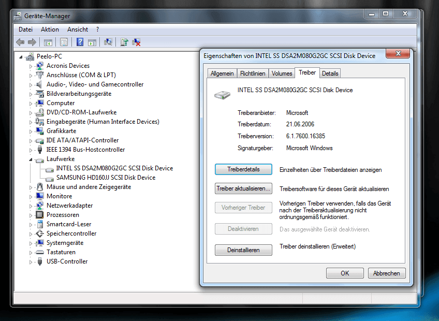Expand the USB-Controller category arrow
The width and height of the screenshot is (439, 321).
(x=31, y=262)
